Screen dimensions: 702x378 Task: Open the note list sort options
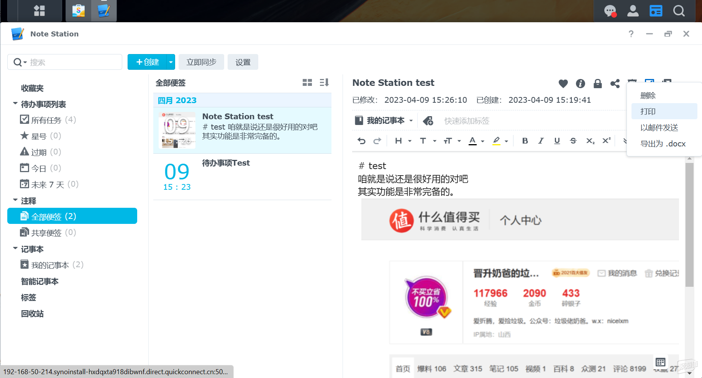(324, 82)
